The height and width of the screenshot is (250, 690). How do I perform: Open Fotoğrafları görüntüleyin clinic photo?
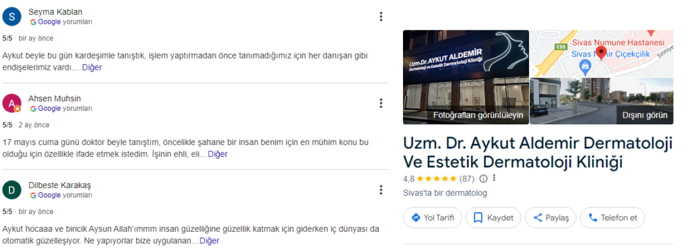[x=466, y=77]
